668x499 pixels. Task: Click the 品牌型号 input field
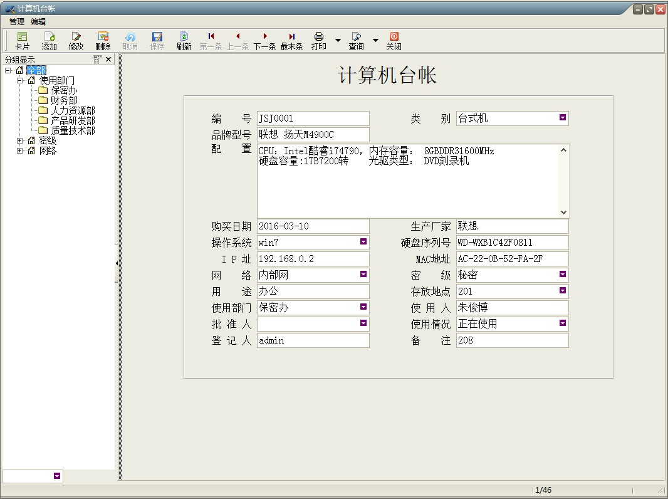(x=313, y=135)
